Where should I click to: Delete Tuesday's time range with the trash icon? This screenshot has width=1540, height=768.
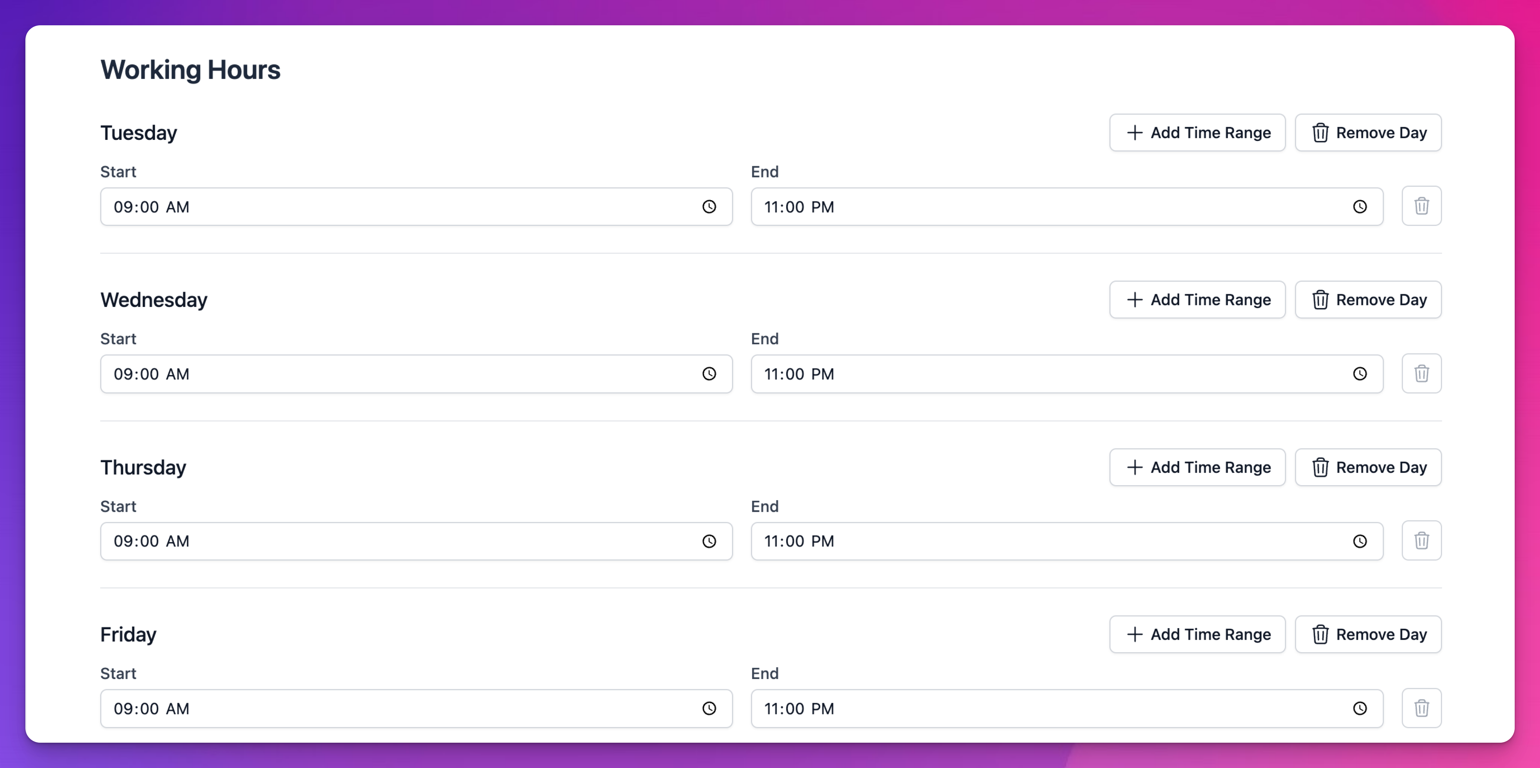pos(1421,206)
